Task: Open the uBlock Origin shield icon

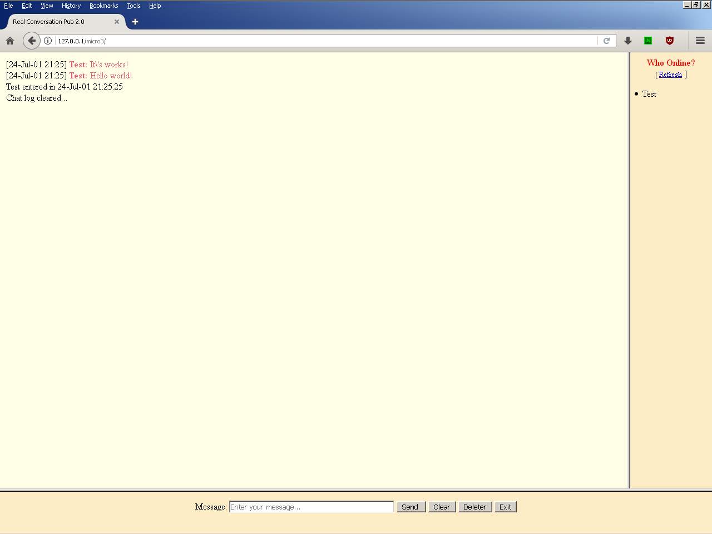Action: [670, 41]
